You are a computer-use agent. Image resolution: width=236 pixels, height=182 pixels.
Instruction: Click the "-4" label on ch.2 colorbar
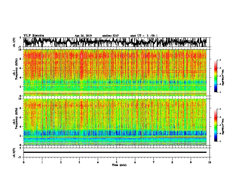(x=220, y=117)
